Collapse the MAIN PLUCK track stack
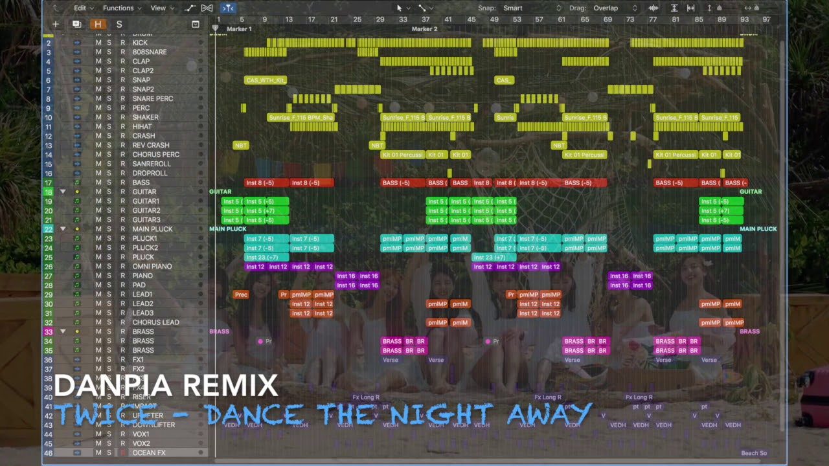 click(x=63, y=229)
